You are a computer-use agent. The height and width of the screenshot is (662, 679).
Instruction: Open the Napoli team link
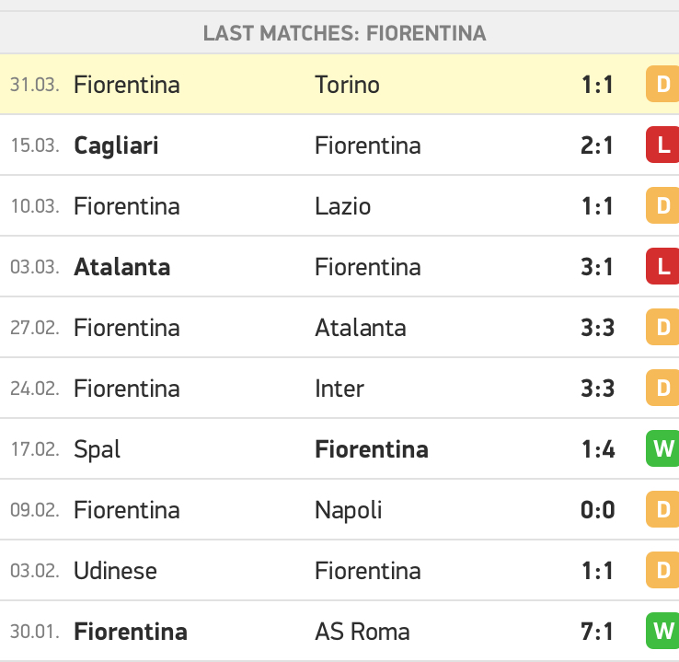tap(349, 510)
